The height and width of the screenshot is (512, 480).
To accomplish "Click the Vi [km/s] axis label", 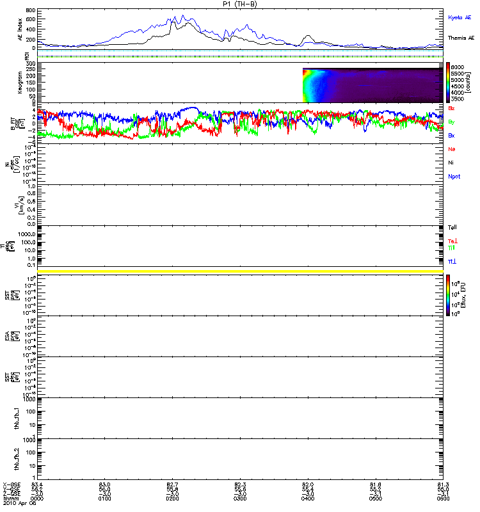I will pos(19,205).
